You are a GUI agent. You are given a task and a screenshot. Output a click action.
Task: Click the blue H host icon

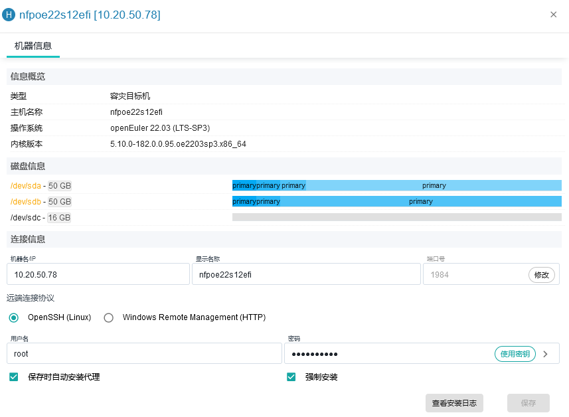coord(9,15)
